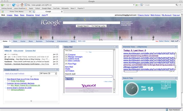Screen dimensions: 183x111
Task: Click the iGoogle main search field
Action: 91,23
